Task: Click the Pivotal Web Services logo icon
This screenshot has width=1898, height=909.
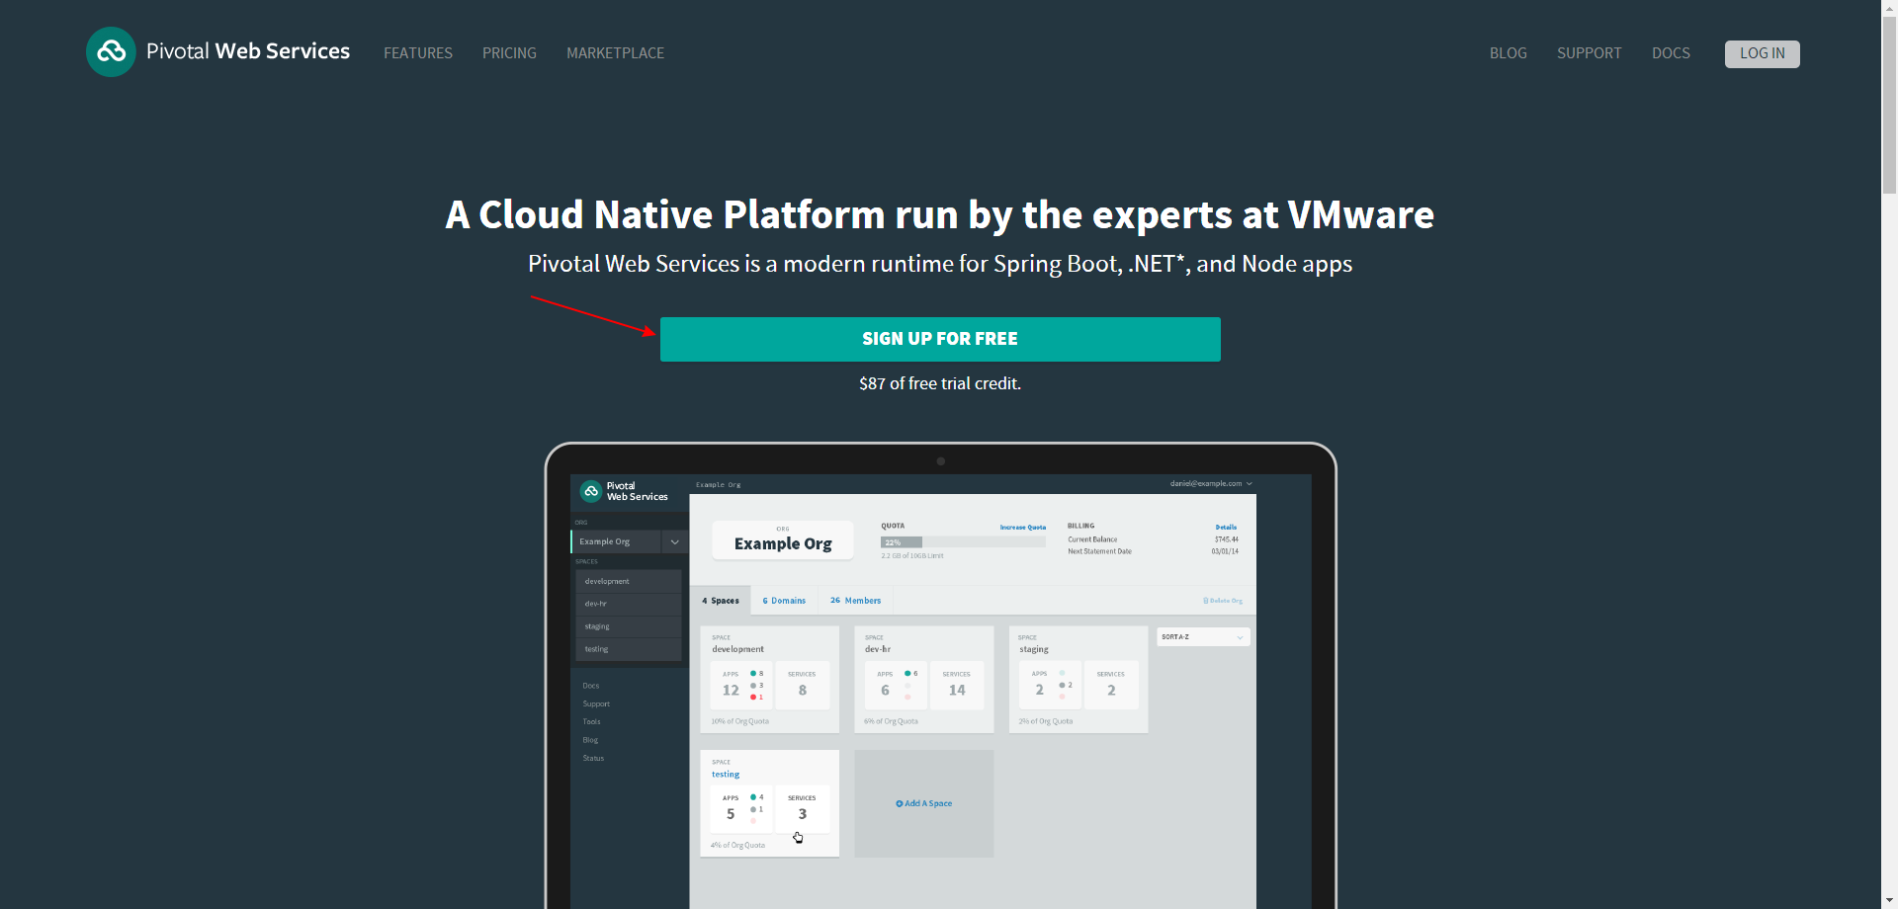Action: [x=111, y=51]
